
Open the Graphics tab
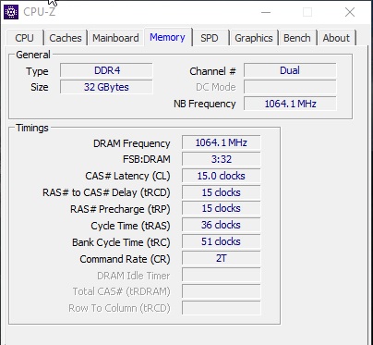254,38
